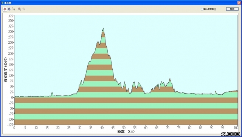Click the X-axis label 15
Viewport: 242px width, 137px height.
[x=47, y=128]
